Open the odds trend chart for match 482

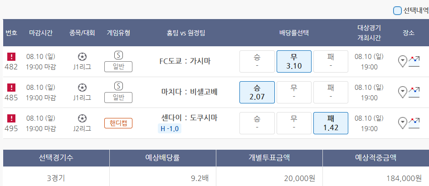click(414, 61)
